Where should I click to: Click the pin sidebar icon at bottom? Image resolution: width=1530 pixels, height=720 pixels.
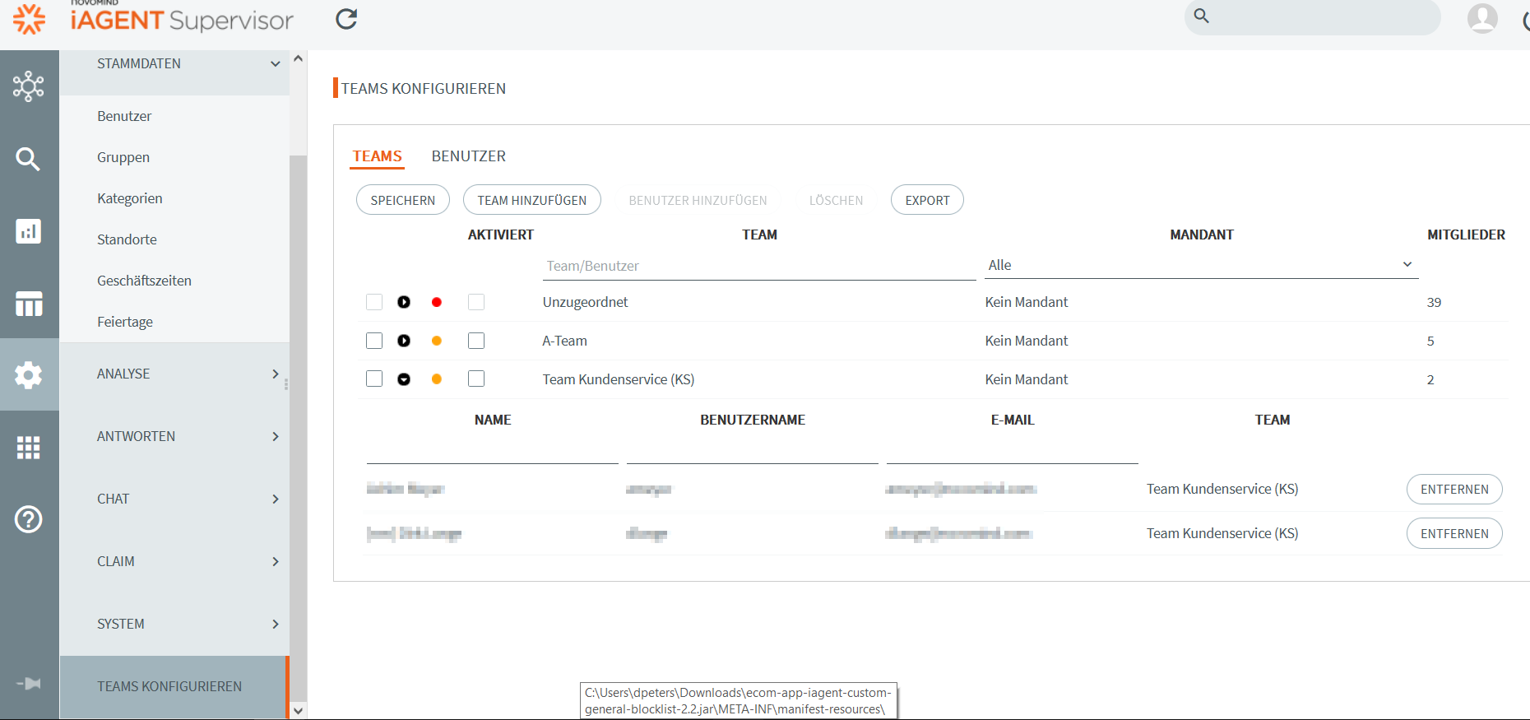coord(29,684)
